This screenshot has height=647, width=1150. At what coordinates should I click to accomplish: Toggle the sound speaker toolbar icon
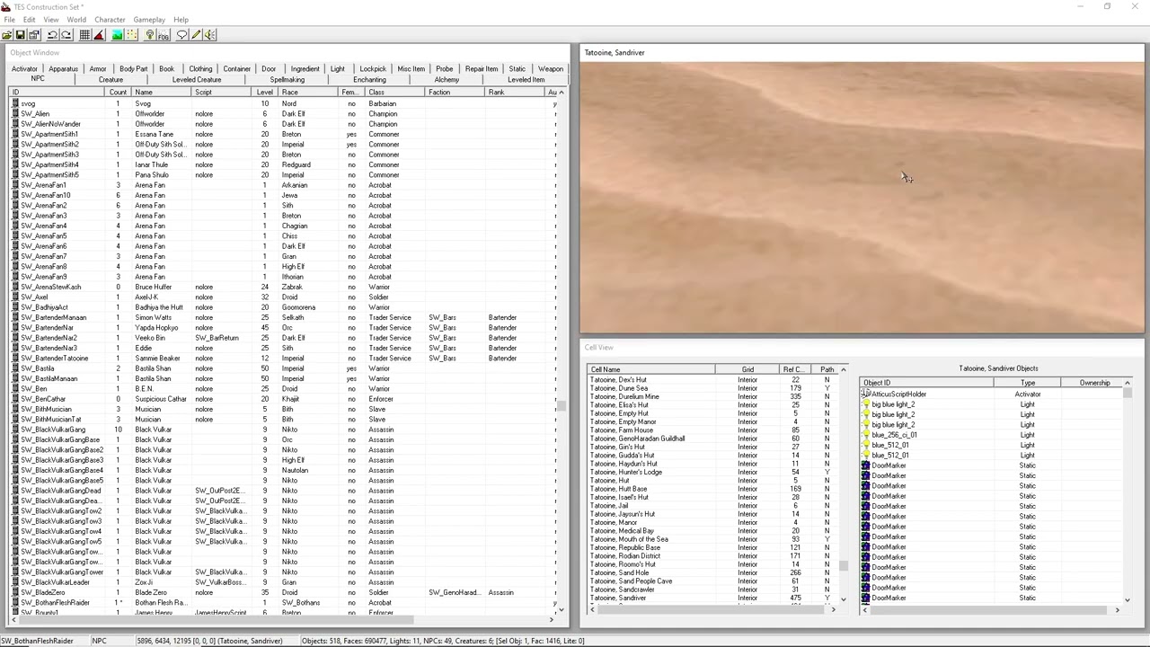point(209,35)
